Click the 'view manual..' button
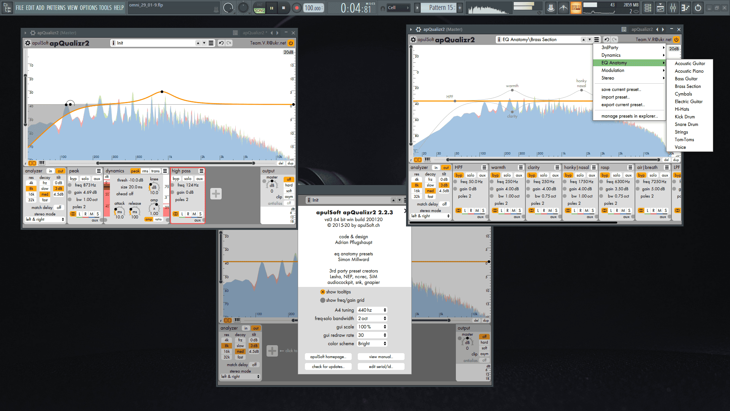 click(x=381, y=357)
